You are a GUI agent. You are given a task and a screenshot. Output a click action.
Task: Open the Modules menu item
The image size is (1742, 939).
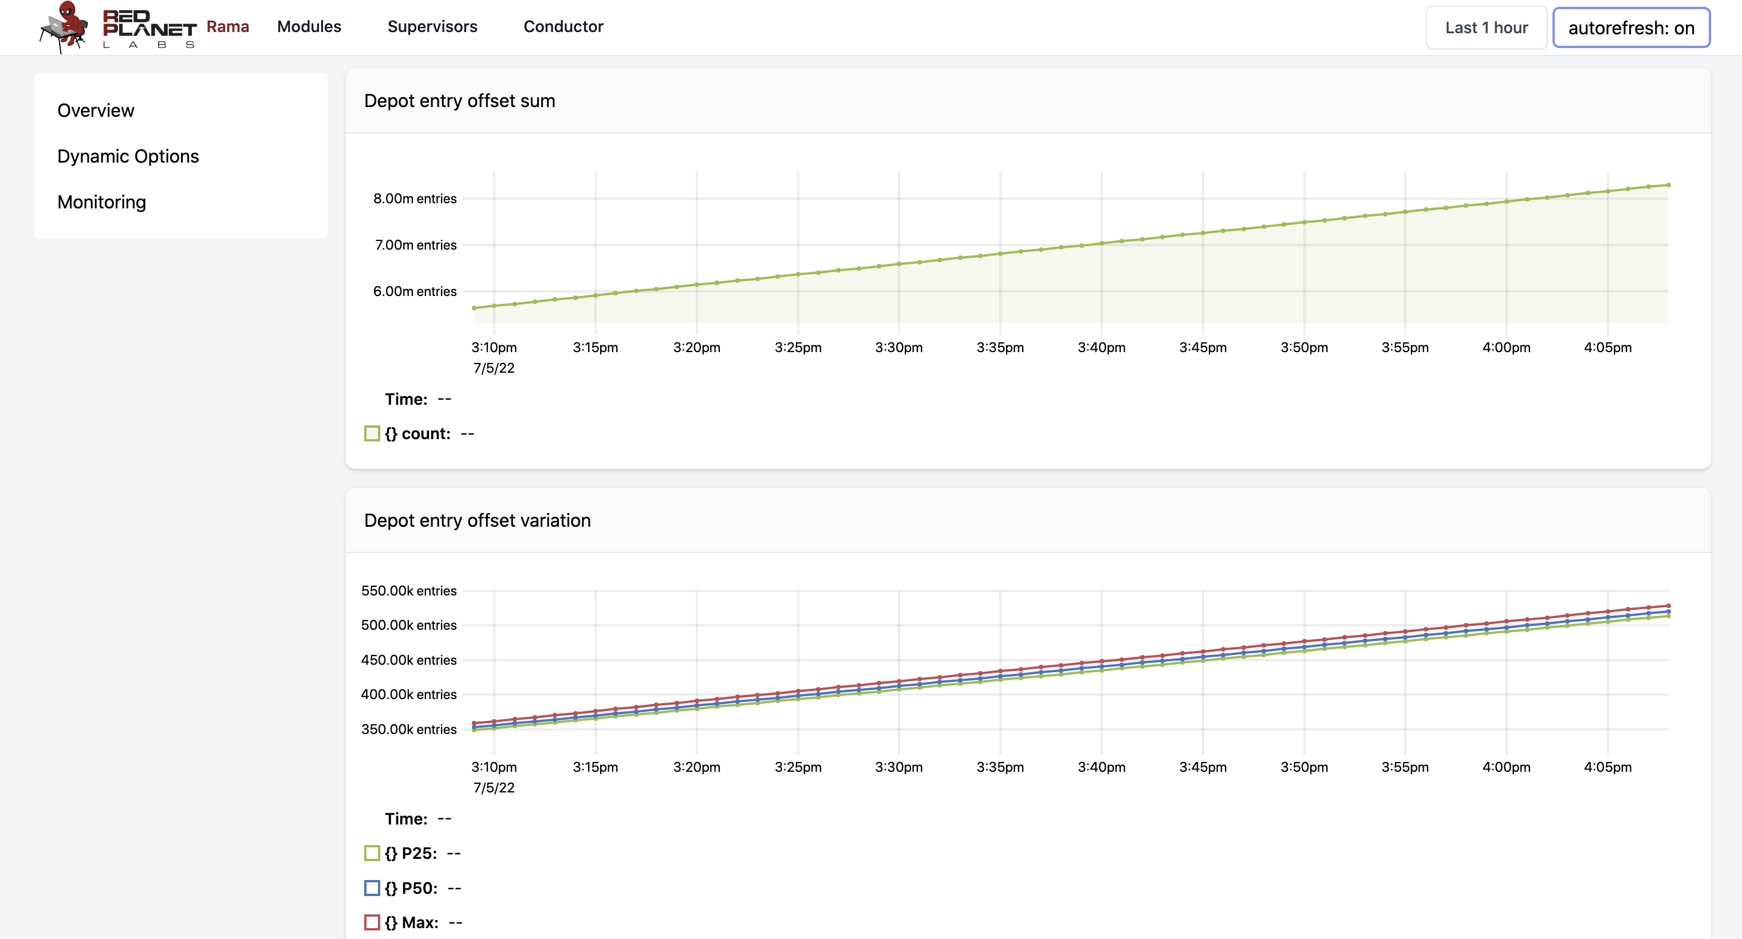pos(309,26)
